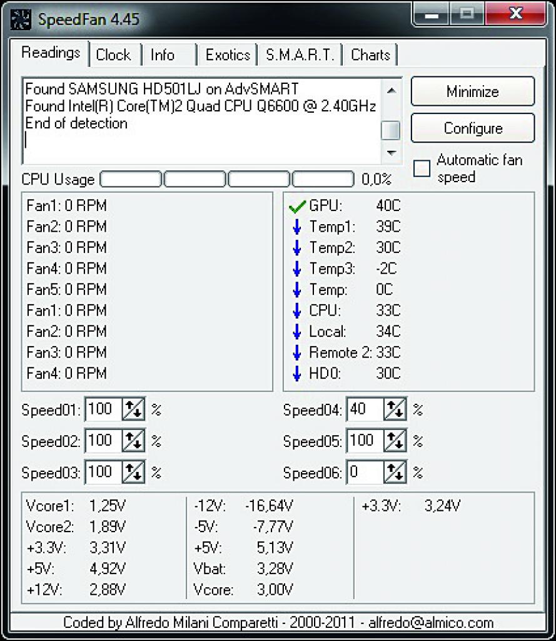The width and height of the screenshot is (556, 641).
Task: Click the 'End of detection' log line
Action: pos(76,123)
